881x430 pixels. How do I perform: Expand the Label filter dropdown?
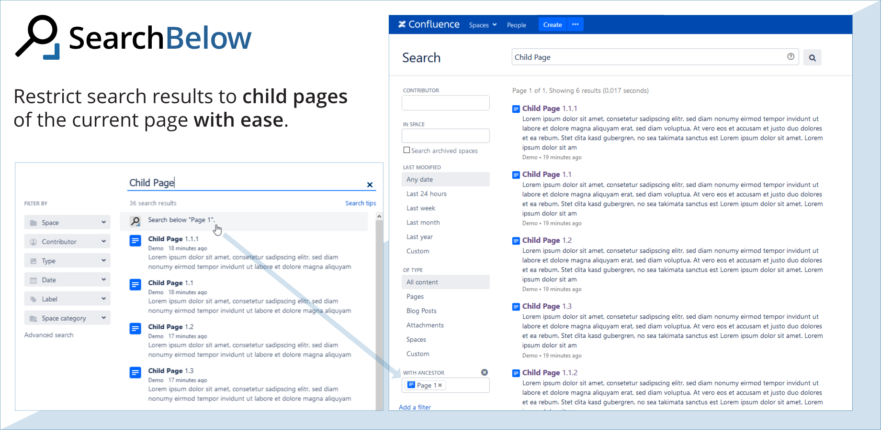pos(67,299)
